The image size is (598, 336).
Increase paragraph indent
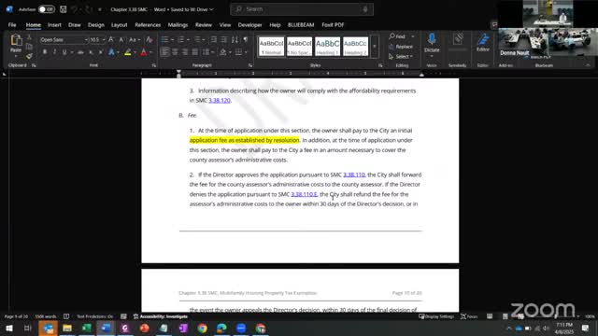[224, 39]
